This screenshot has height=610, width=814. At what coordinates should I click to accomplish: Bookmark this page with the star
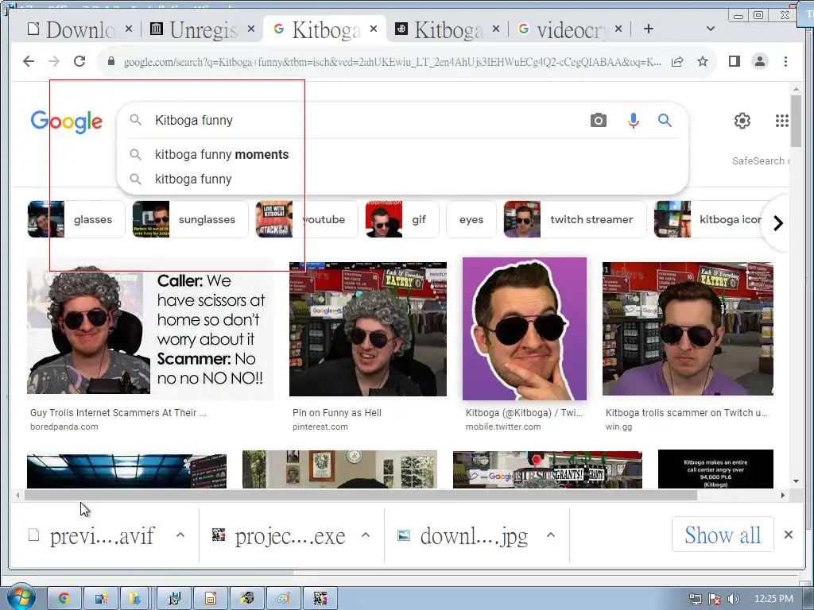pyautogui.click(x=703, y=62)
